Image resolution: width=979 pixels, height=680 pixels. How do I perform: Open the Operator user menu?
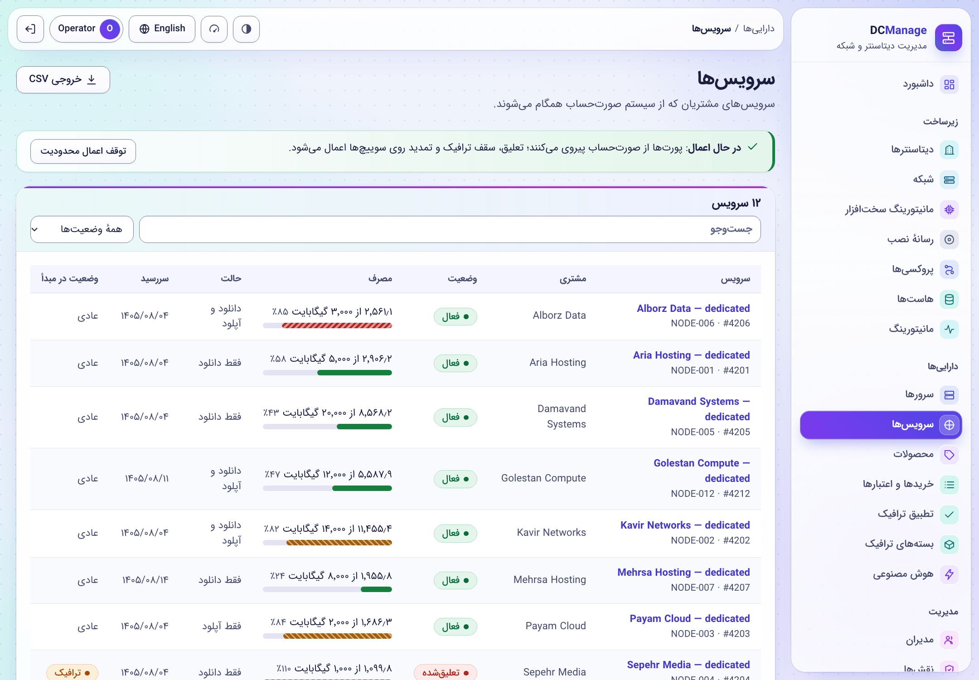click(86, 29)
